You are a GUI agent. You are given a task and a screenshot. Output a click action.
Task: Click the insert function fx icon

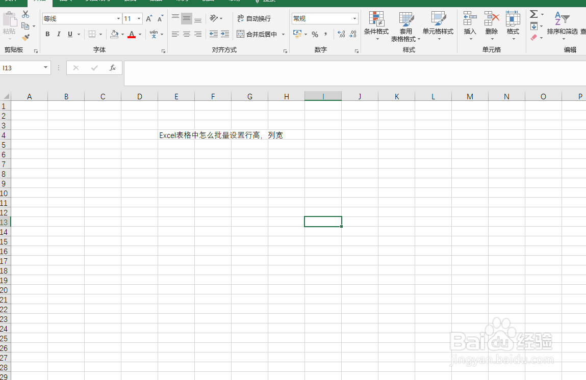point(113,68)
